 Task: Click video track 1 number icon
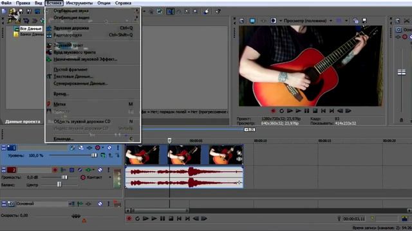pos(12,148)
